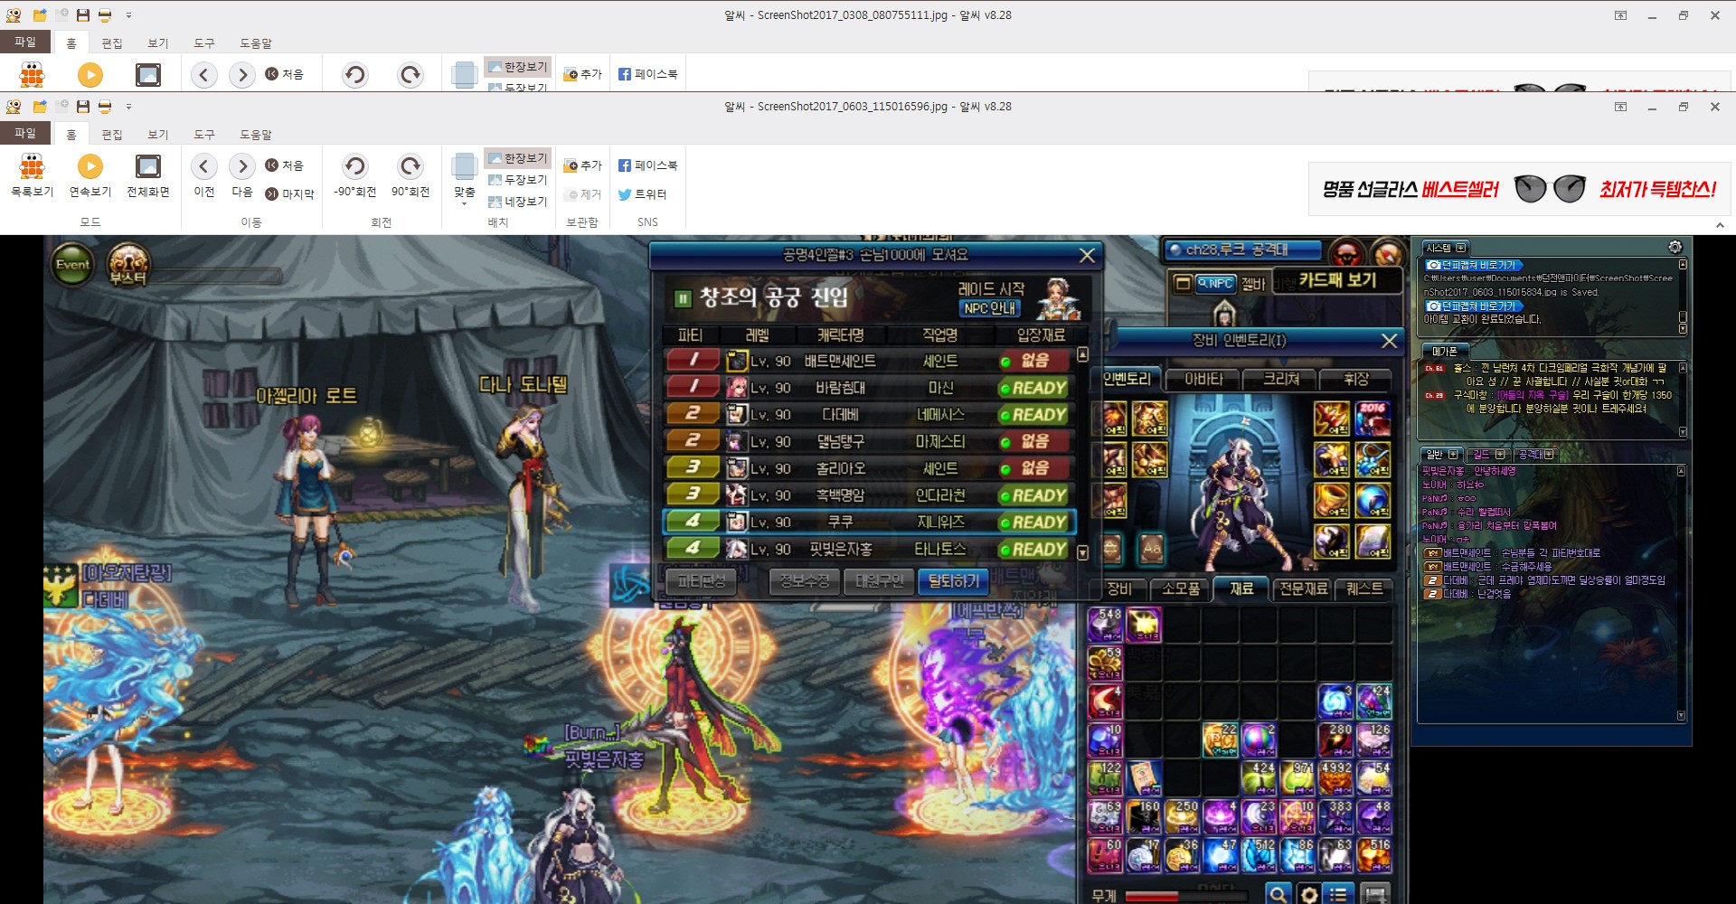Click NPC 안내 button in the raid panel
The width and height of the screenshot is (1736, 904).
coord(990,308)
